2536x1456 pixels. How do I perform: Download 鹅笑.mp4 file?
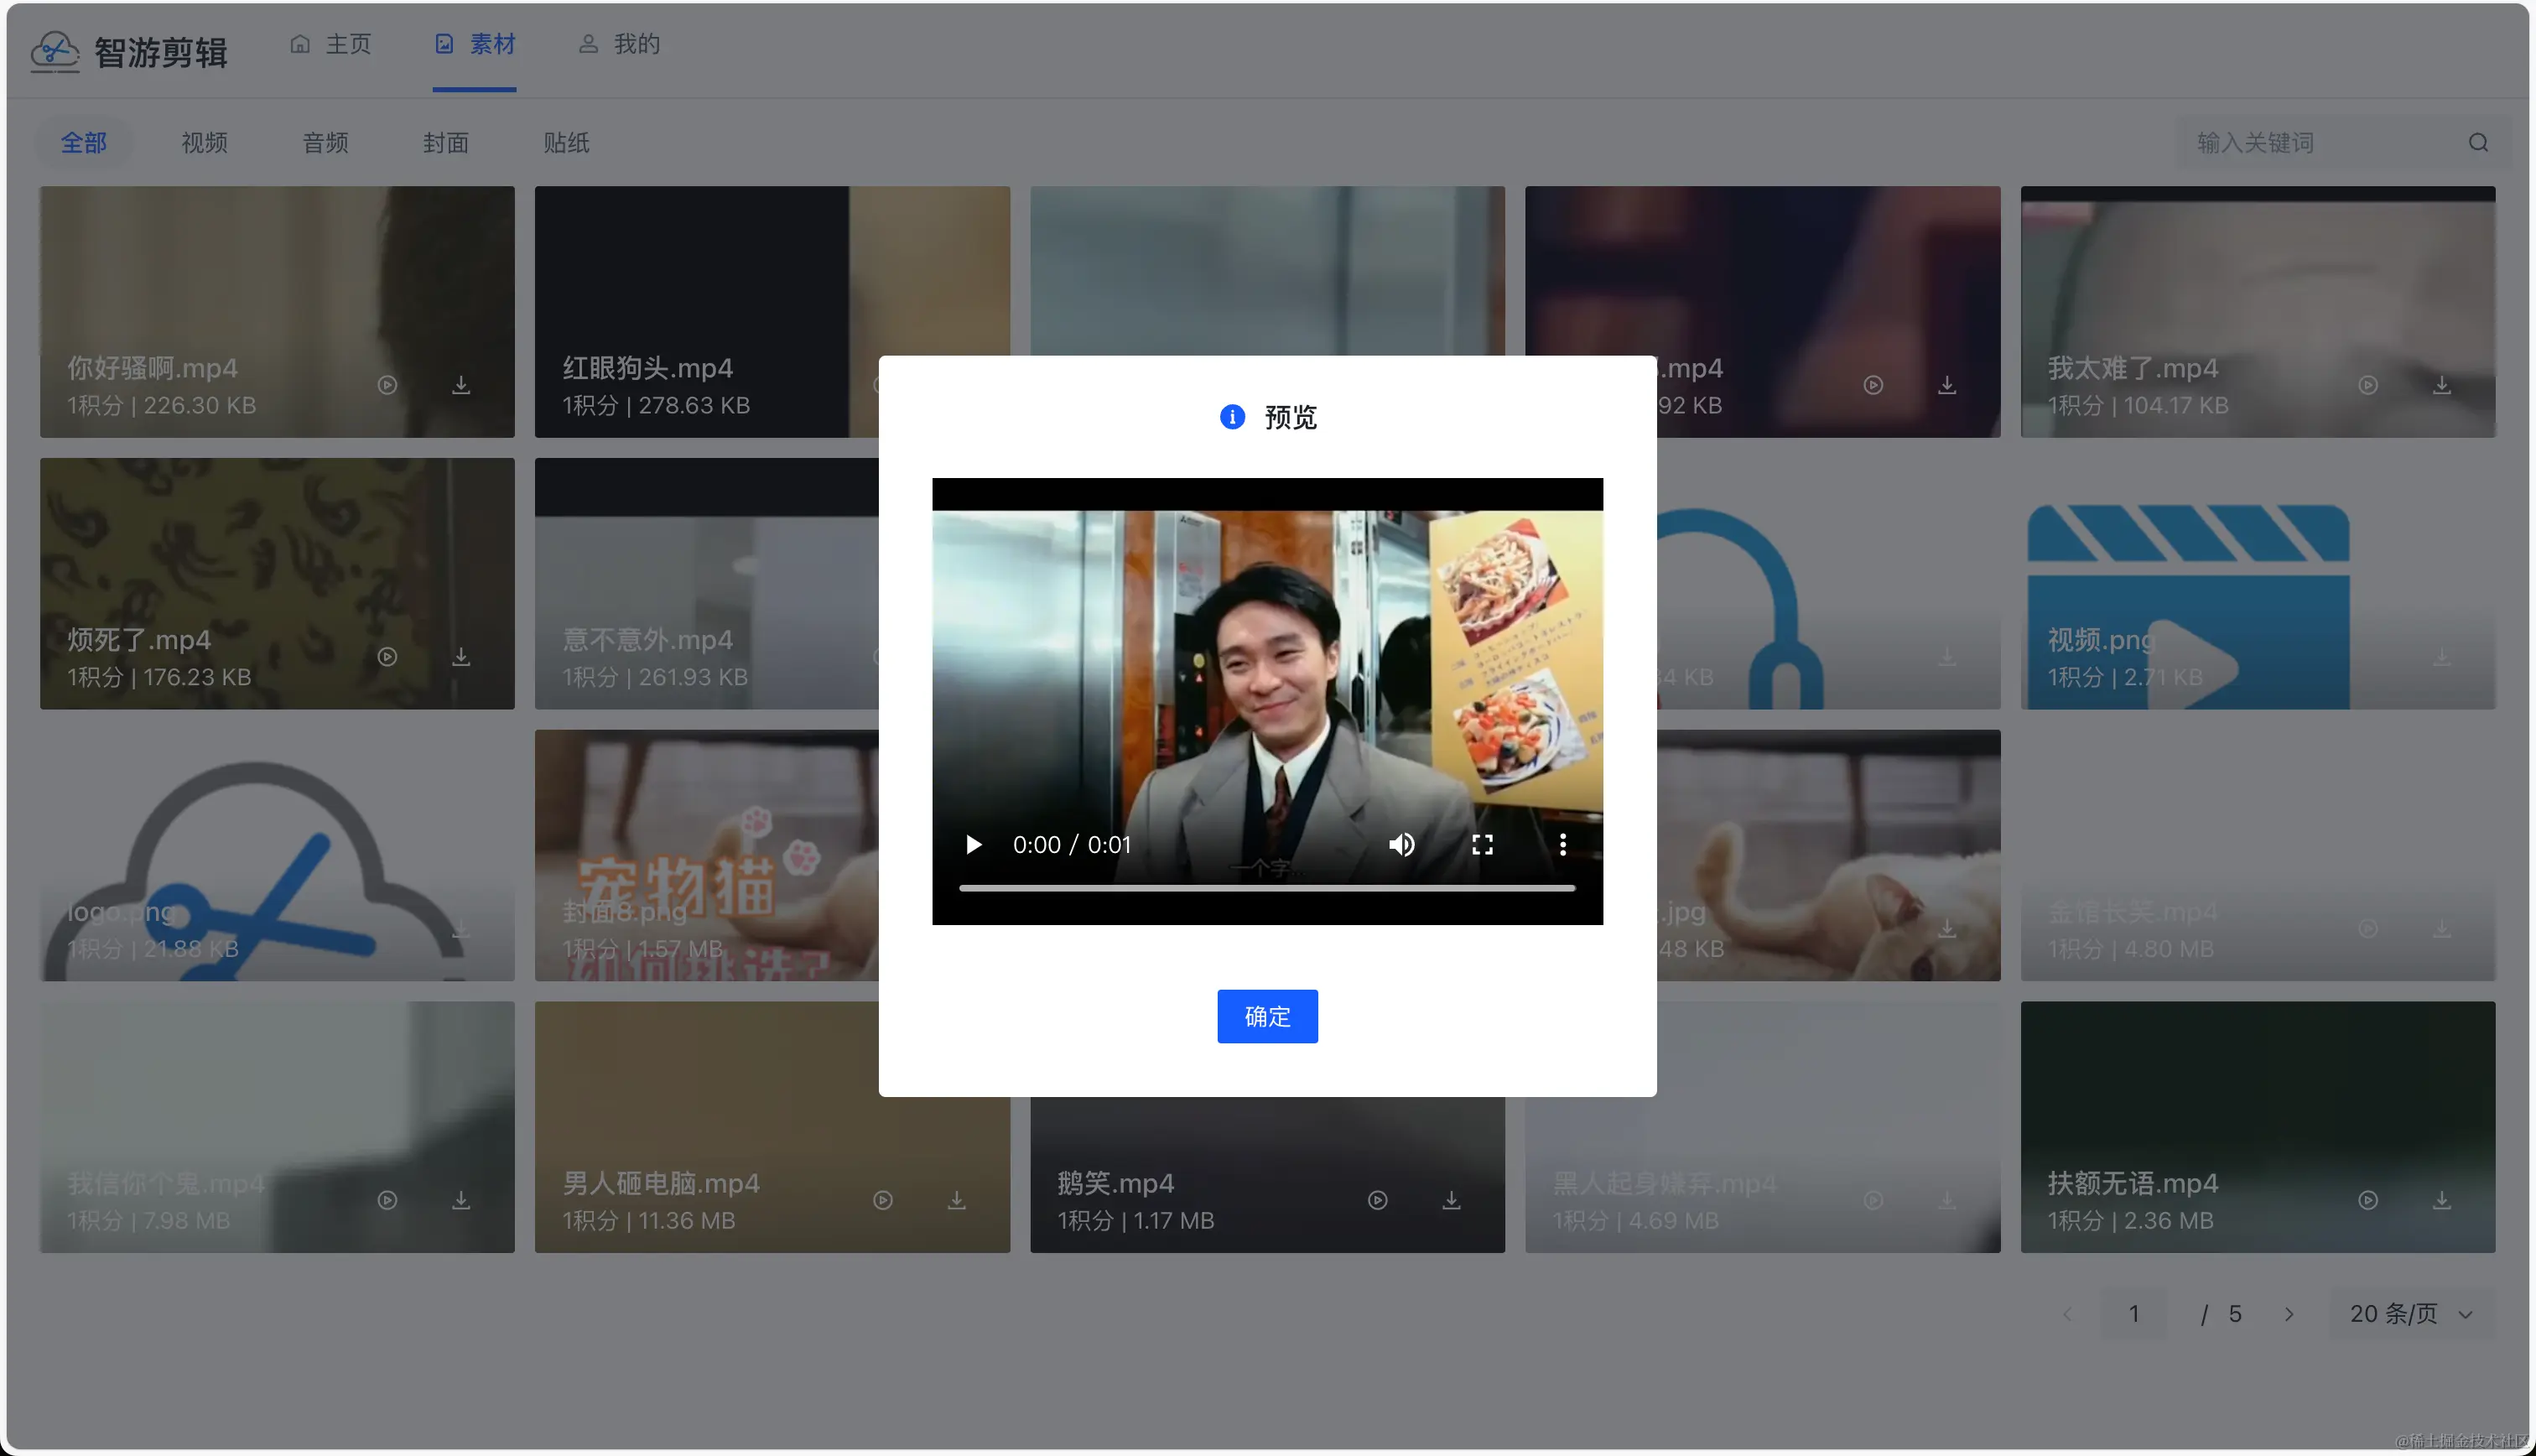point(1451,1200)
